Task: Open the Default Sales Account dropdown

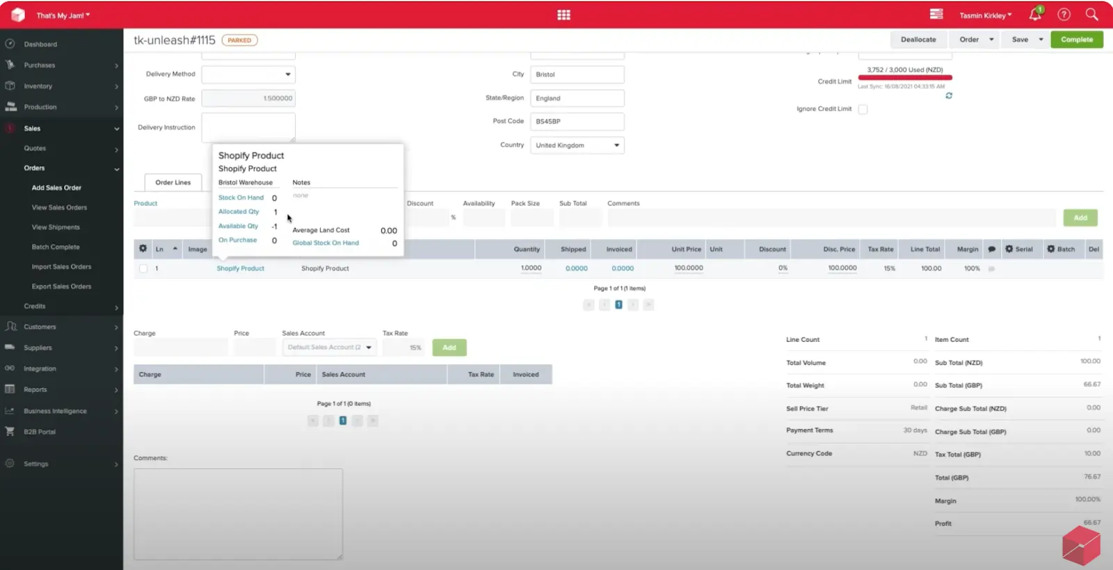Action: 330,347
